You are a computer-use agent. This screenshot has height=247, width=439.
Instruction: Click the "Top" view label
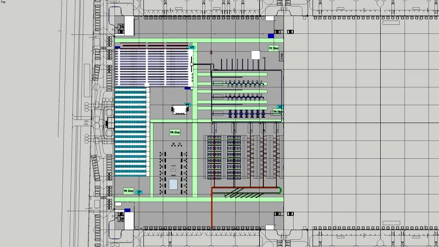click(x=3, y=2)
